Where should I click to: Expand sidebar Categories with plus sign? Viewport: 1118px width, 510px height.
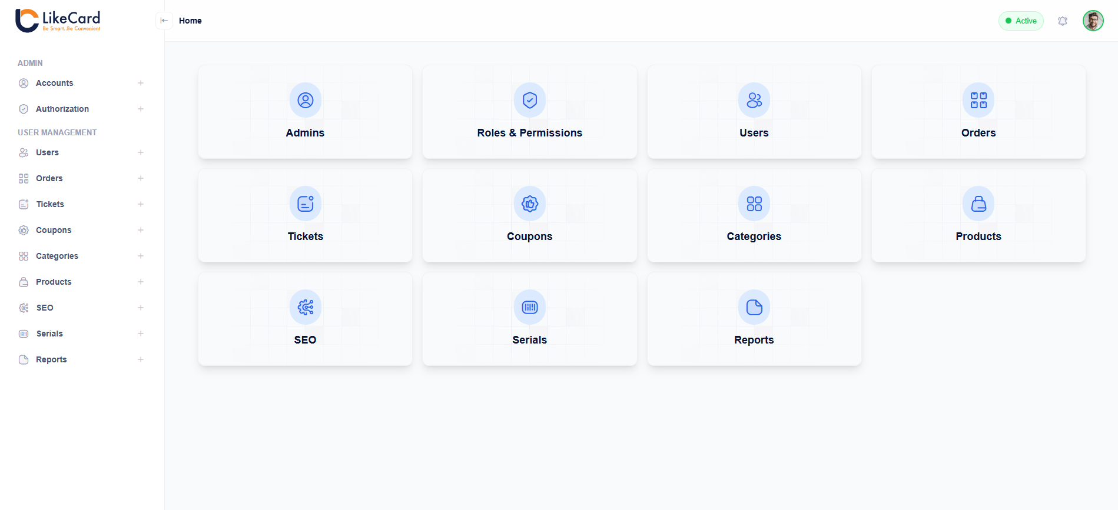click(x=141, y=256)
